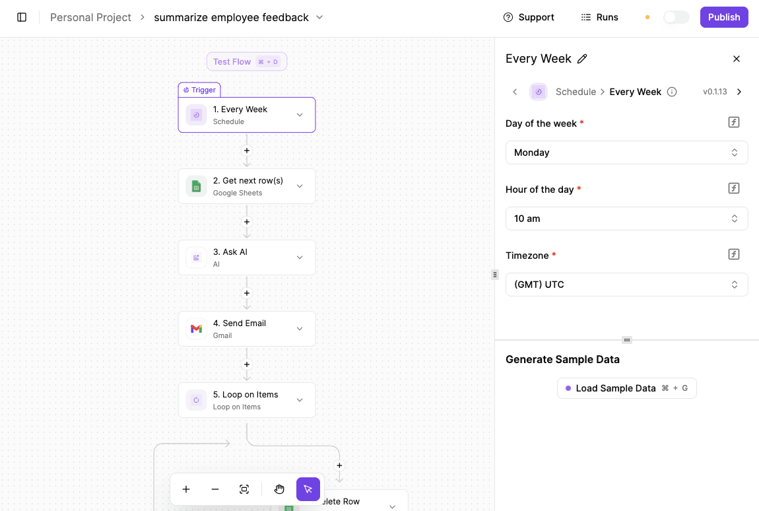Open the Timezone selector showing GMT UTC
Image resolution: width=759 pixels, height=511 pixels.
626,285
